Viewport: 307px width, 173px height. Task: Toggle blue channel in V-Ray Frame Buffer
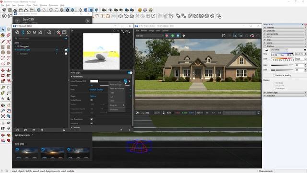pyautogui.click(x=178, y=36)
